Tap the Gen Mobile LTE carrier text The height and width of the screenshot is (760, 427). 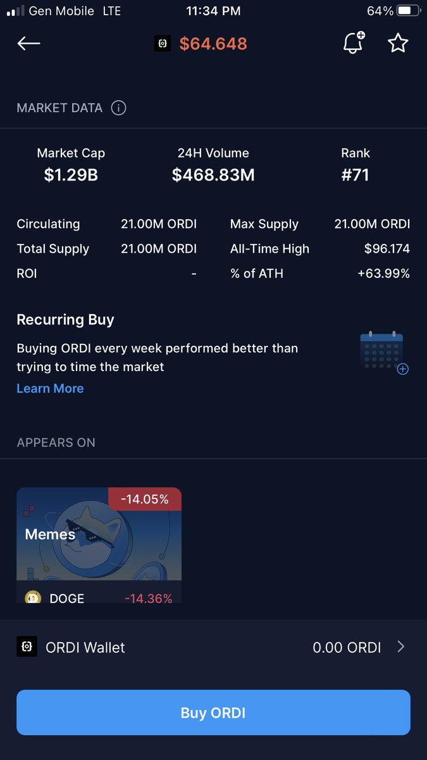(75, 11)
